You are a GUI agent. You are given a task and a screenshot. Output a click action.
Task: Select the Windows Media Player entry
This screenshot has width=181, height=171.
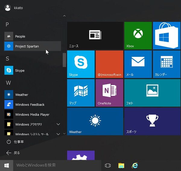pyautogui.click(x=33, y=114)
